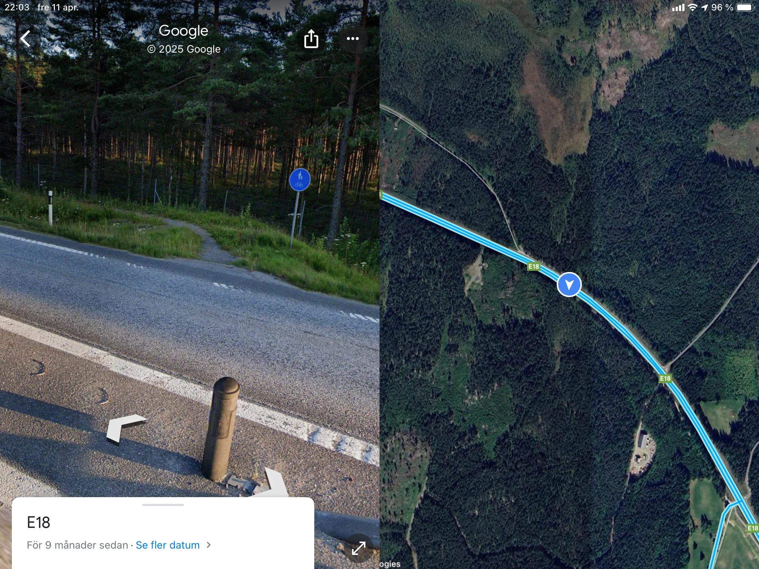Screen dimensions: 759x569
Task: Select the building in the satellite map clearing
Action: [x=643, y=440]
